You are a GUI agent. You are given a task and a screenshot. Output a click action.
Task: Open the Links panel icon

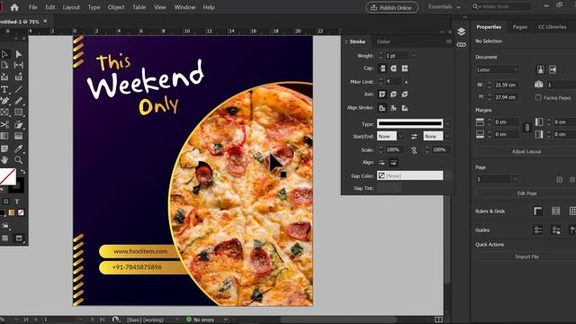[x=462, y=45]
